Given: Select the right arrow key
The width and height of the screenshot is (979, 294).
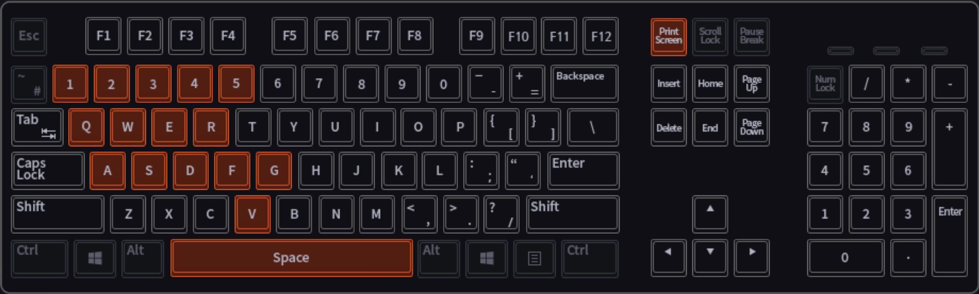Looking at the screenshot, I should [751, 258].
